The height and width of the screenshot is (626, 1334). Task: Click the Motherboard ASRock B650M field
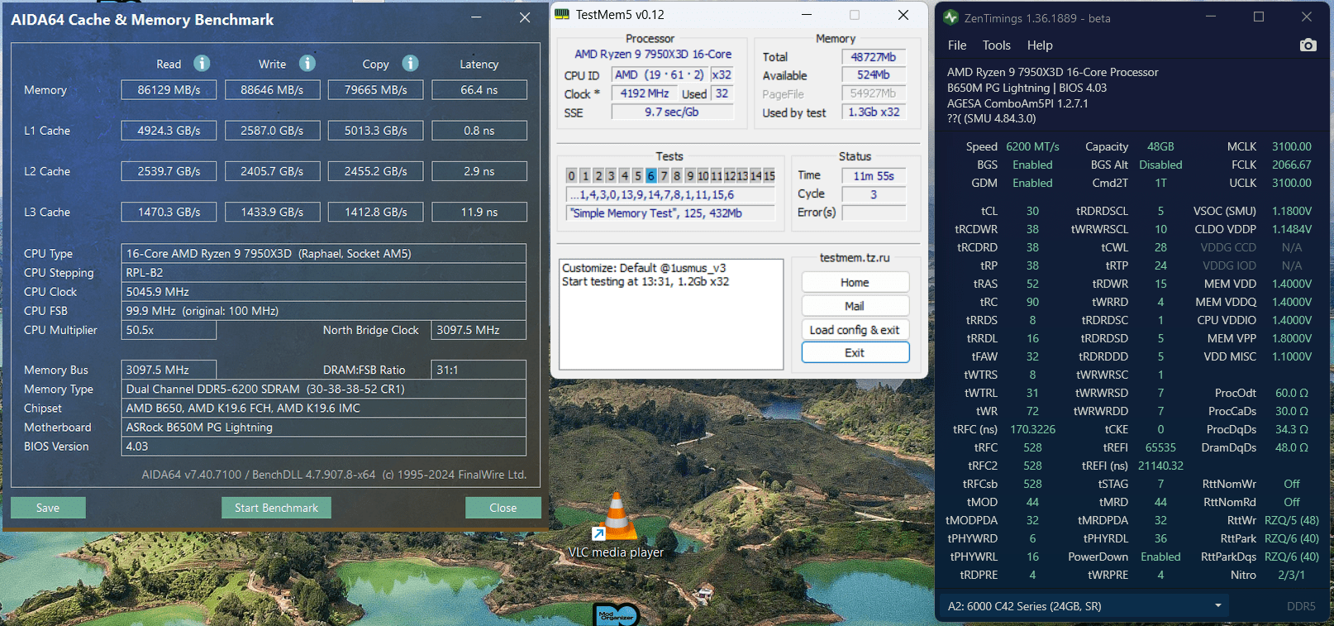point(324,428)
